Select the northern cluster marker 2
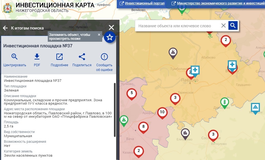 (226, 41)
